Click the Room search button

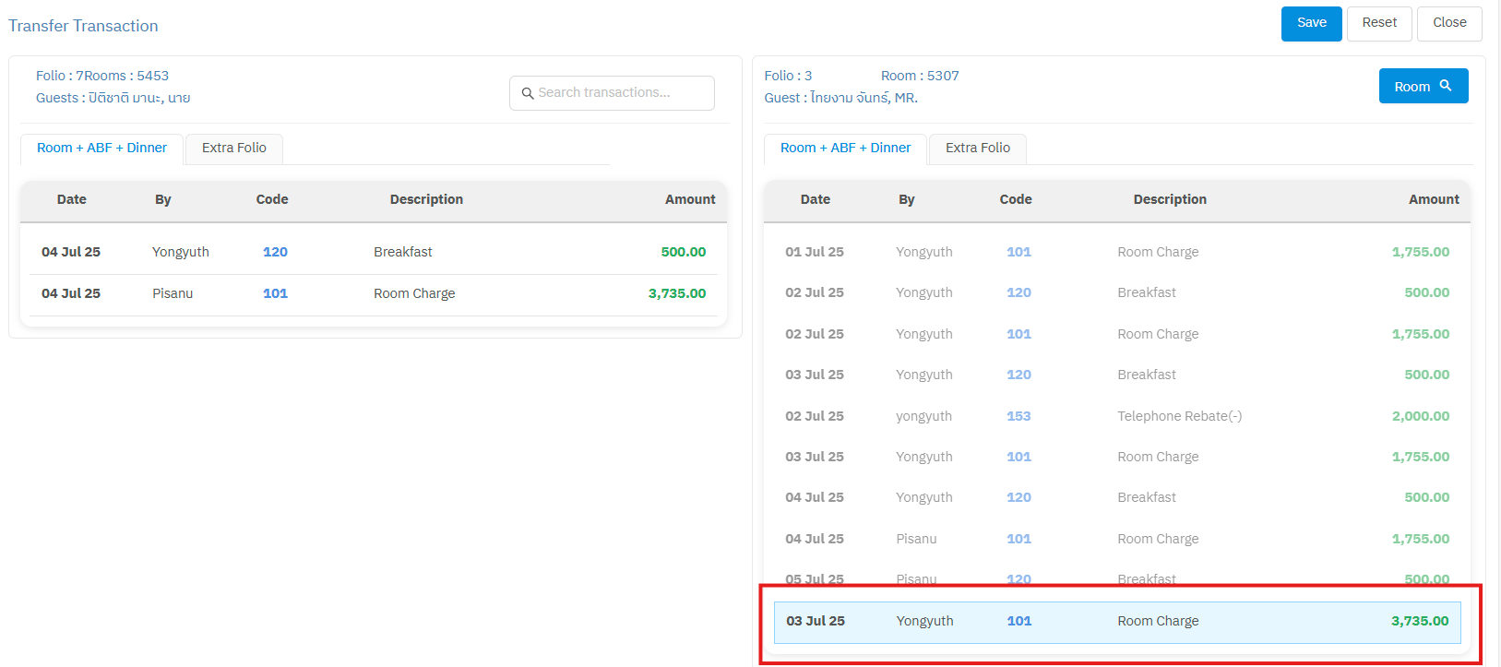(x=1423, y=87)
